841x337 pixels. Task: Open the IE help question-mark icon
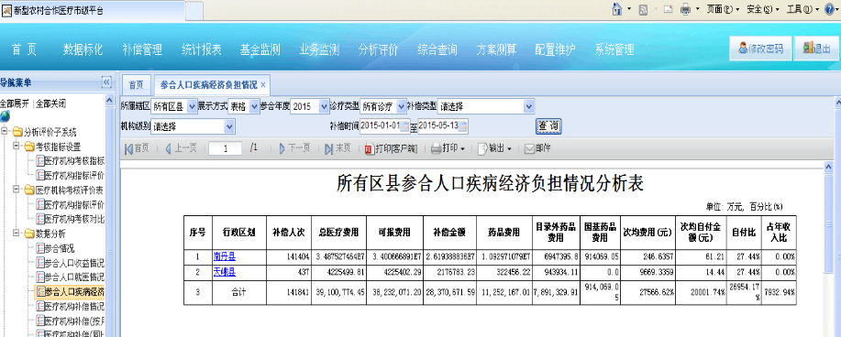pyautogui.click(x=830, y=9)
